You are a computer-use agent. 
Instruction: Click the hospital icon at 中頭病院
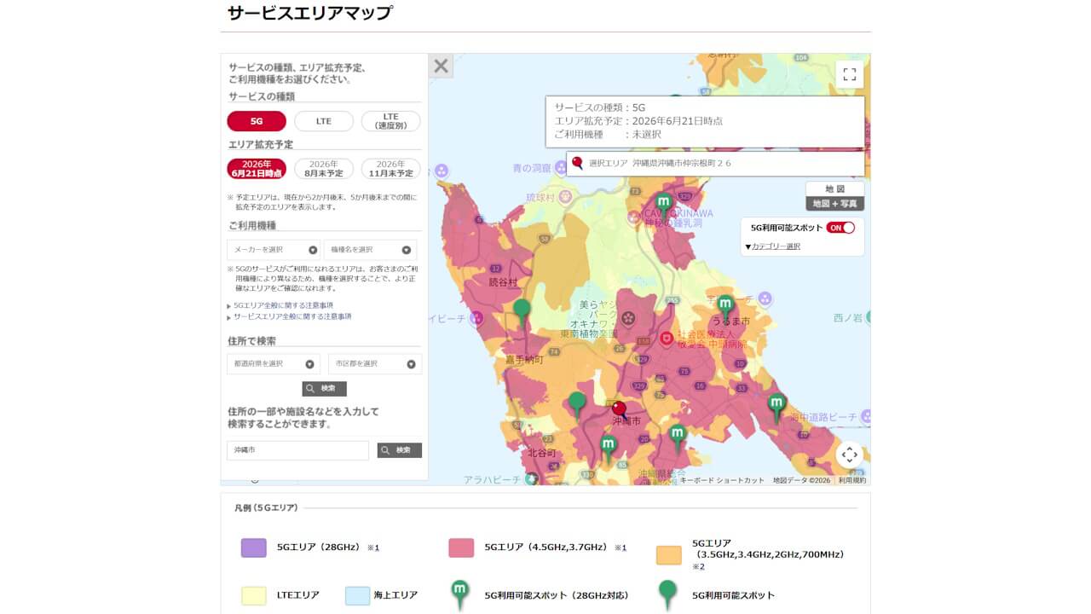click(667, 339)
